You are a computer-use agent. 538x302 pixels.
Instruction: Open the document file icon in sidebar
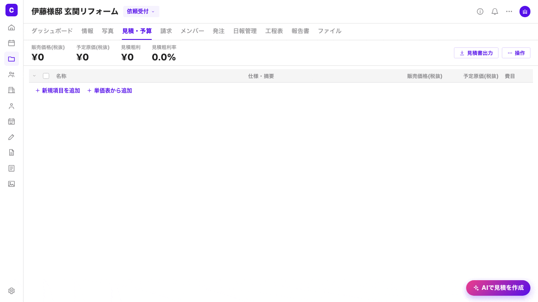coord(11,153)
